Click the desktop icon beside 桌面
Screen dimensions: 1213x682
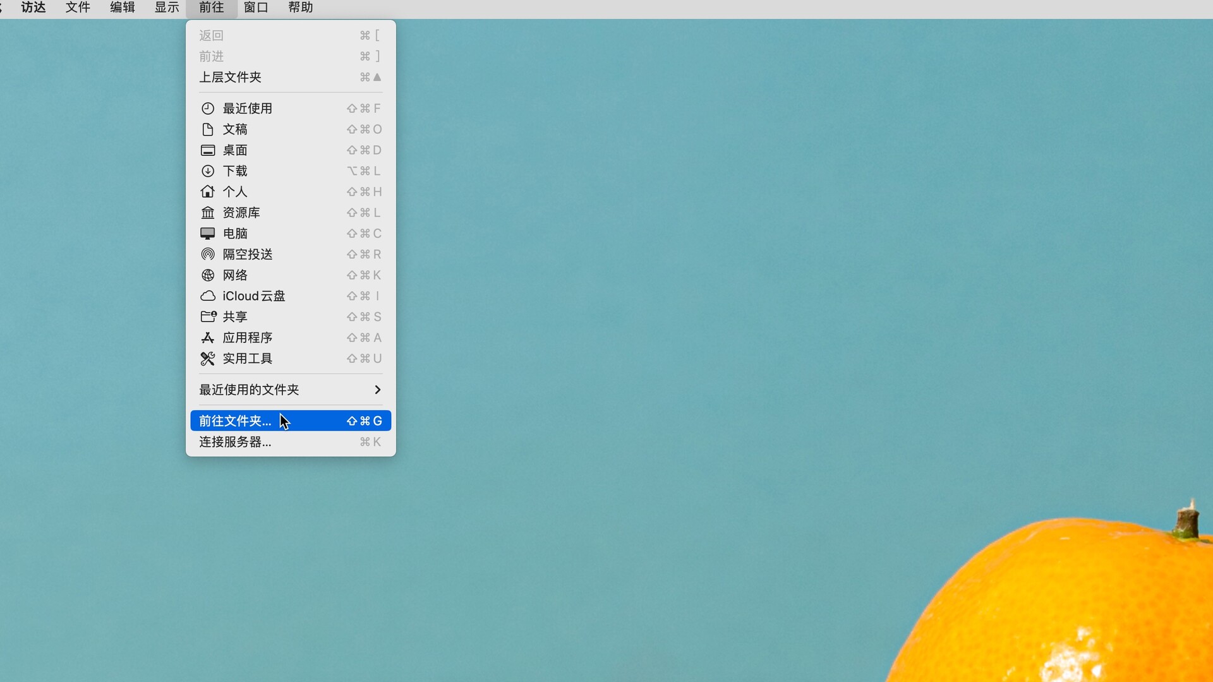point(208,150)
